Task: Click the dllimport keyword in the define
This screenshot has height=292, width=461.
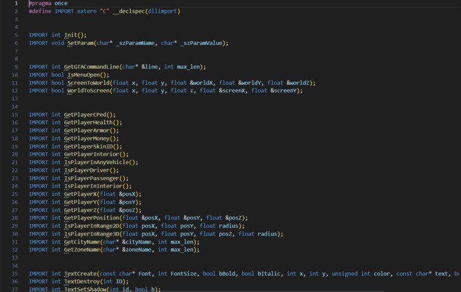Action: point(163,11)
